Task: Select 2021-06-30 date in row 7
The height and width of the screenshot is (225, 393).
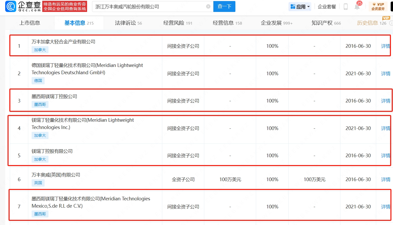Action: pos(358,207)
